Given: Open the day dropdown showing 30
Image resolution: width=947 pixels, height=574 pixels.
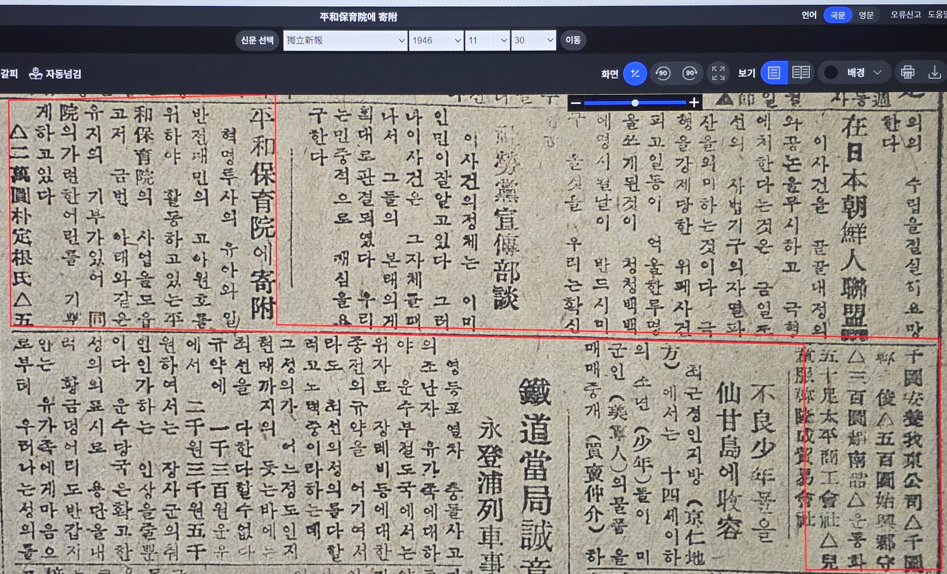Looking at the screenshot, I should 533,40.
